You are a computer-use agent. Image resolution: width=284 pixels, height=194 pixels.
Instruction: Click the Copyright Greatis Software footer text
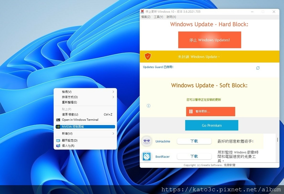[209, 165]
